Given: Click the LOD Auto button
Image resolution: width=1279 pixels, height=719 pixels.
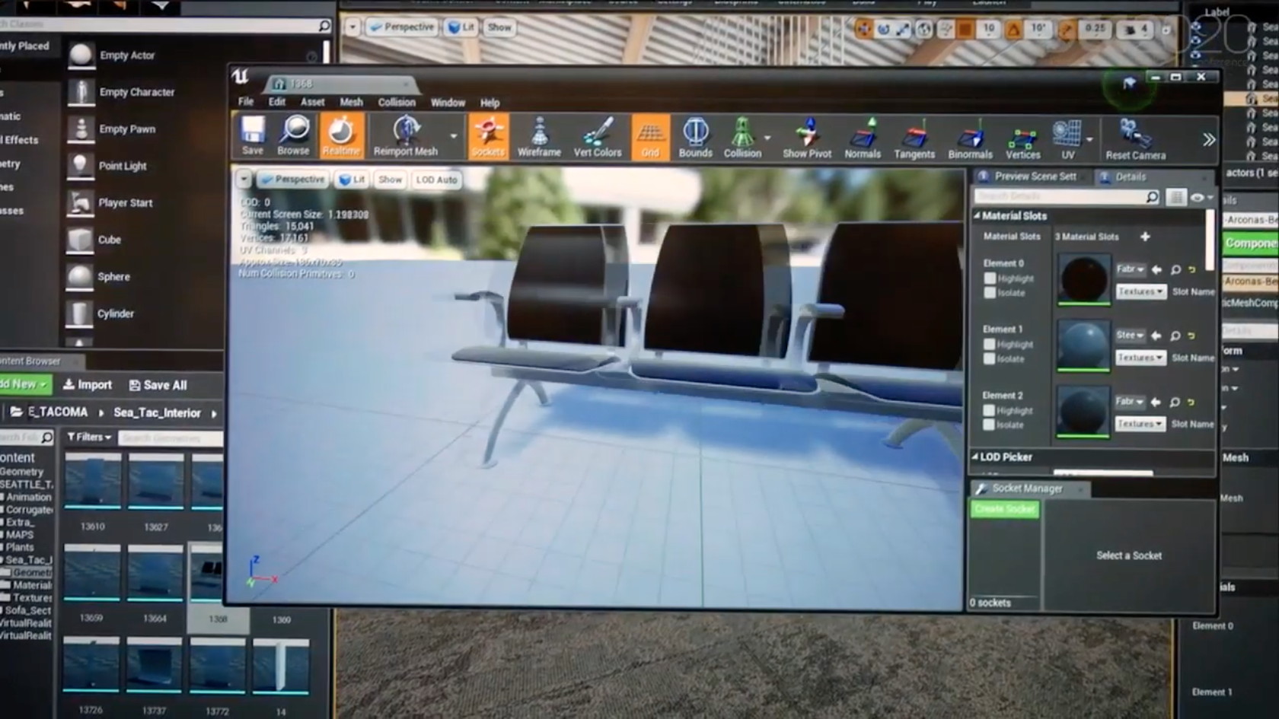Looking at the screenshot, I should [436, 180].
